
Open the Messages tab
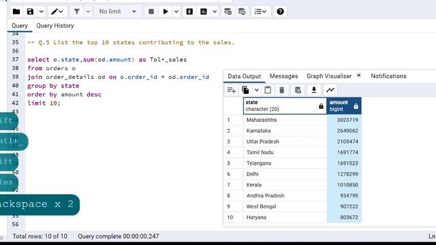pyautogui.click(x=283, y=76)
